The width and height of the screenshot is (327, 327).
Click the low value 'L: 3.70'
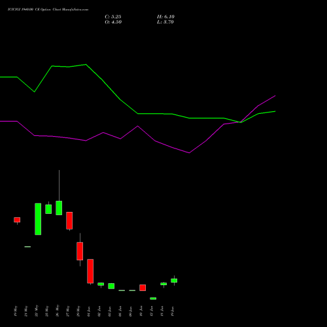[165, 22]
